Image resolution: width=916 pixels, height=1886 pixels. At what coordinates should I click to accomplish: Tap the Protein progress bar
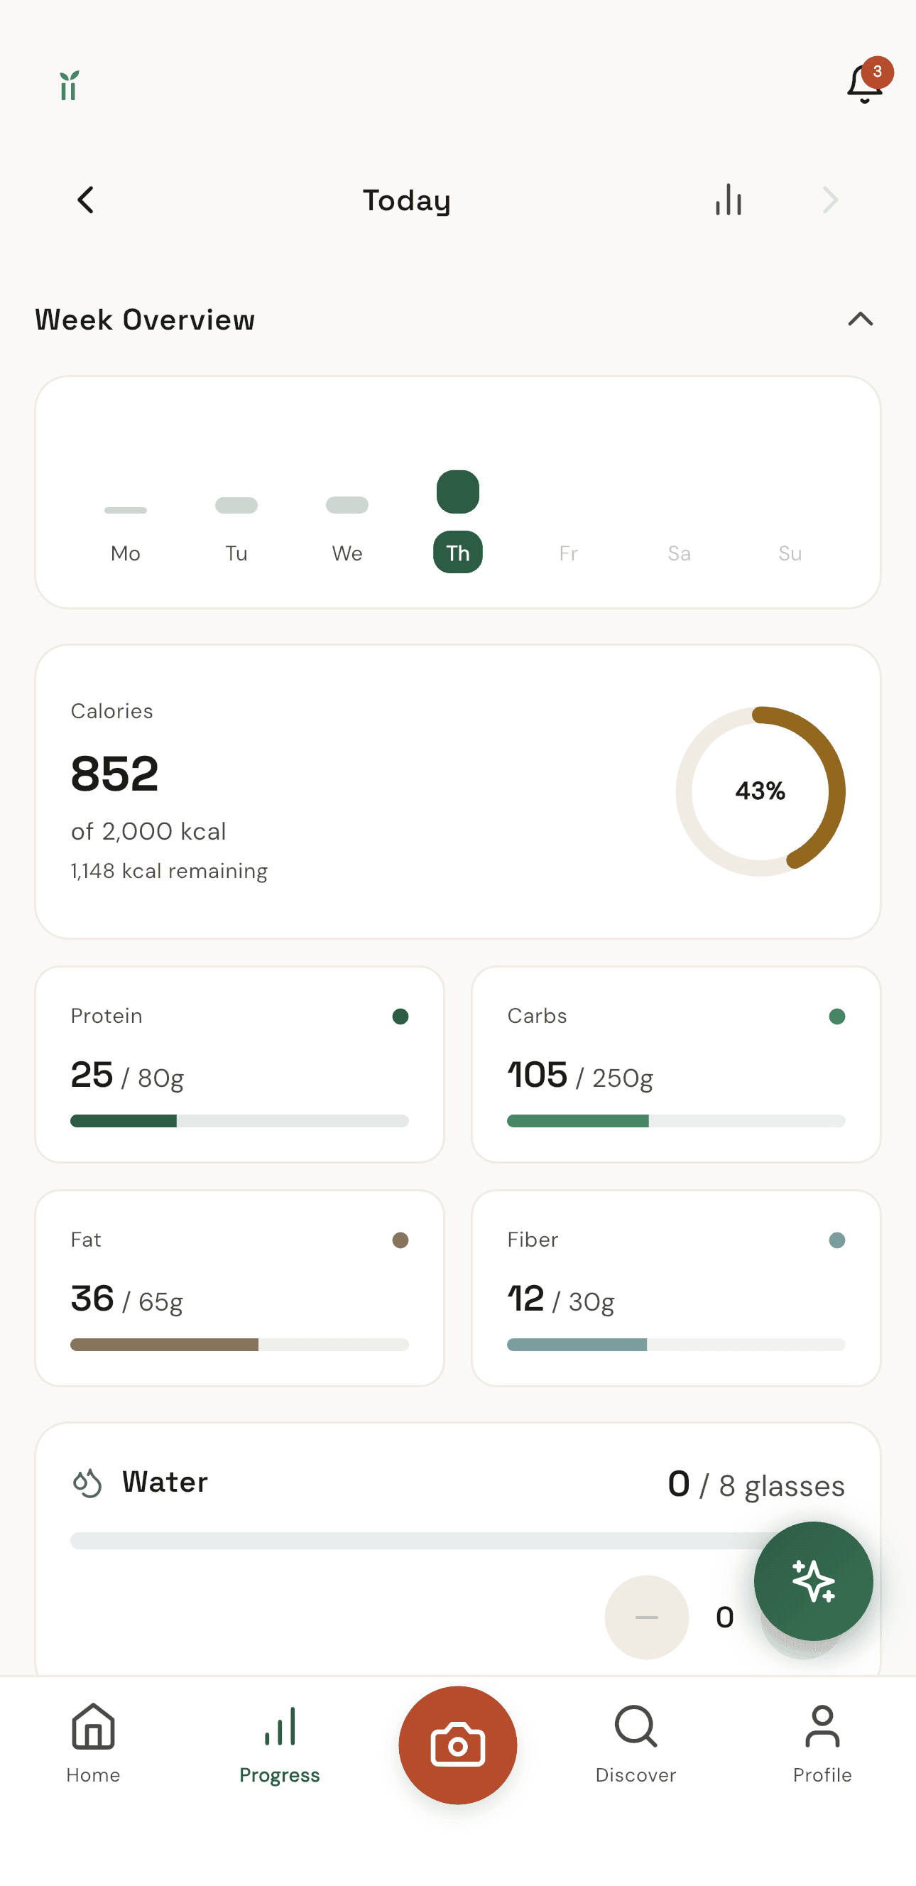coord(239,1120)
